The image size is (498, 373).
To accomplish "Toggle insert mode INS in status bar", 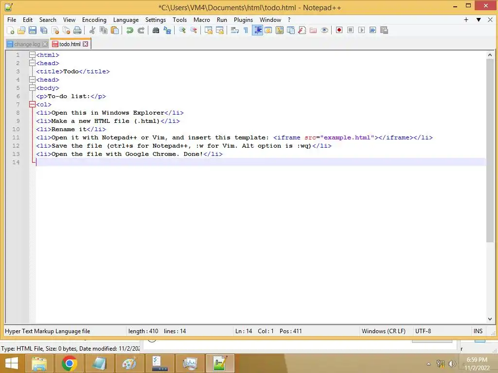I will pos(478,331).
